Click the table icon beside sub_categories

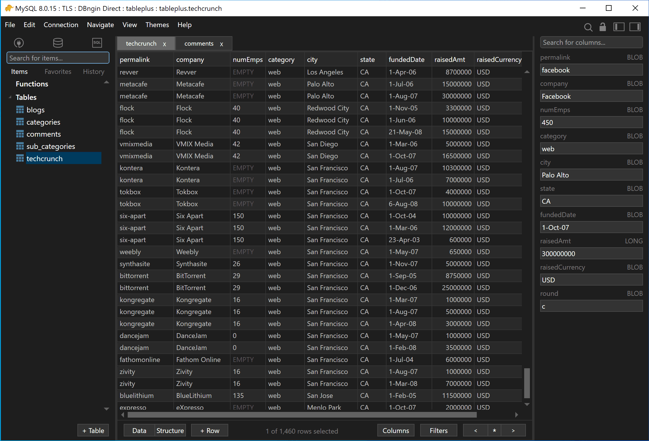[19, 146]
